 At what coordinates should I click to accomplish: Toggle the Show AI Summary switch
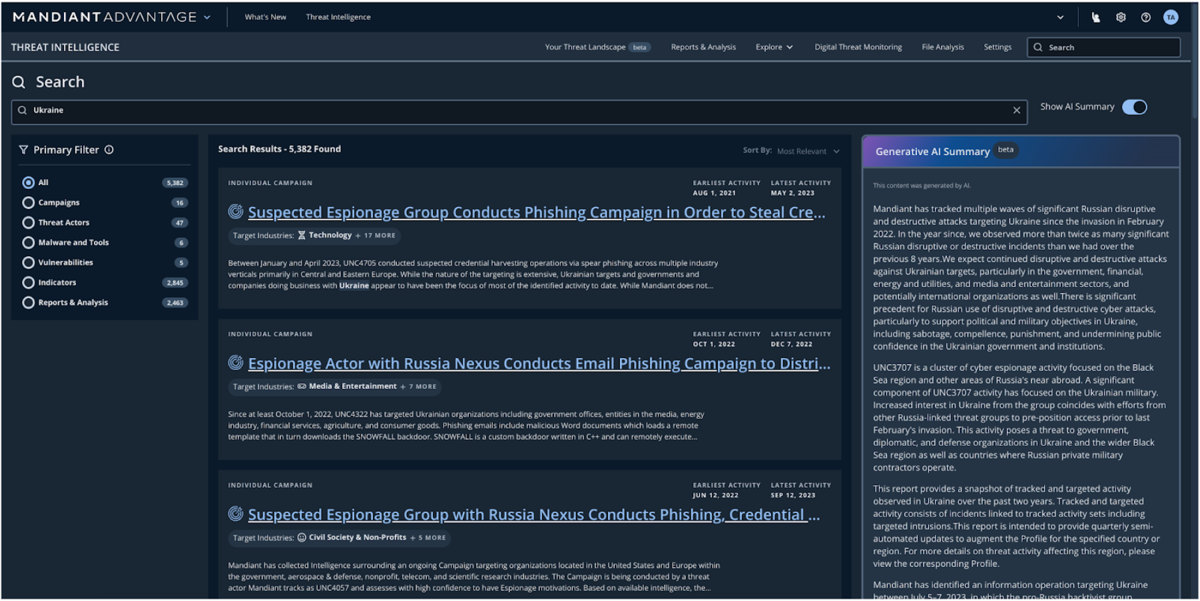click(x=1135, y=107)
